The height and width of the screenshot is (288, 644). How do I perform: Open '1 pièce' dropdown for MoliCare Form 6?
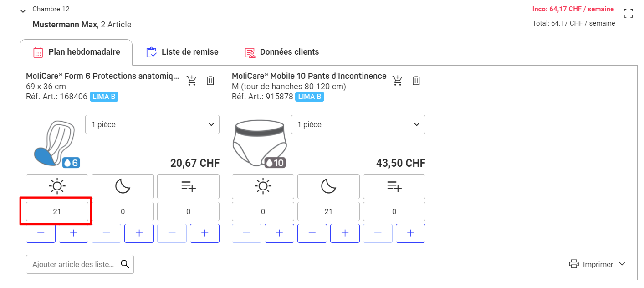tap(152, 124)
